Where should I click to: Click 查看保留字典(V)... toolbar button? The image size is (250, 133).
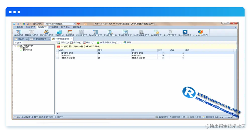pyautogui.click(x=109, y=43)
